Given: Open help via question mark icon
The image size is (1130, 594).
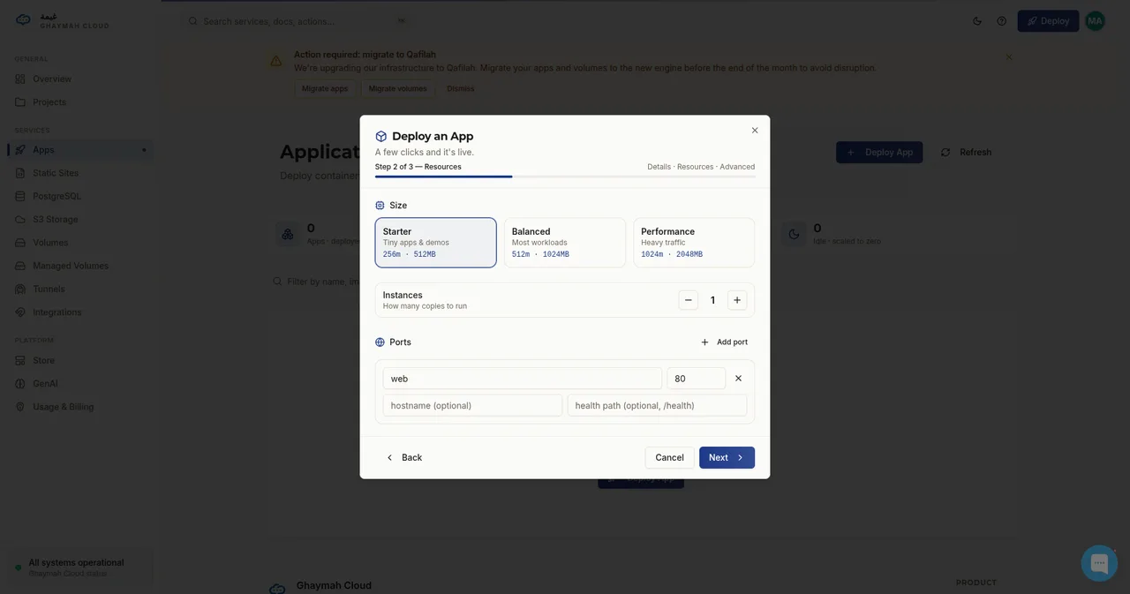Looking at the screenshot, I should click(1002, 21).
